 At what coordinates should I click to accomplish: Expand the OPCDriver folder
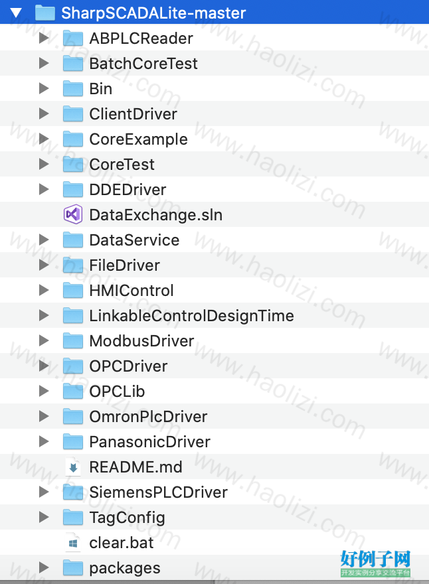(44, 366)
